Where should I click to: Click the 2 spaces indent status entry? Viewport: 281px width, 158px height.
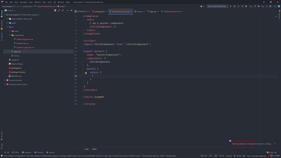coord(229,156)
